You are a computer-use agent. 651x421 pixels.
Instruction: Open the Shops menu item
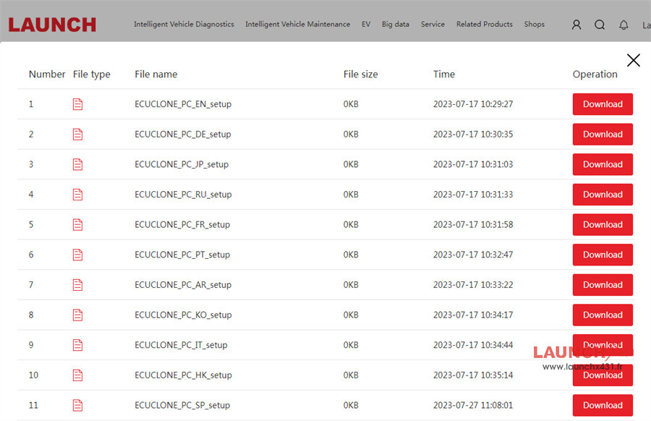click(535, 25)
